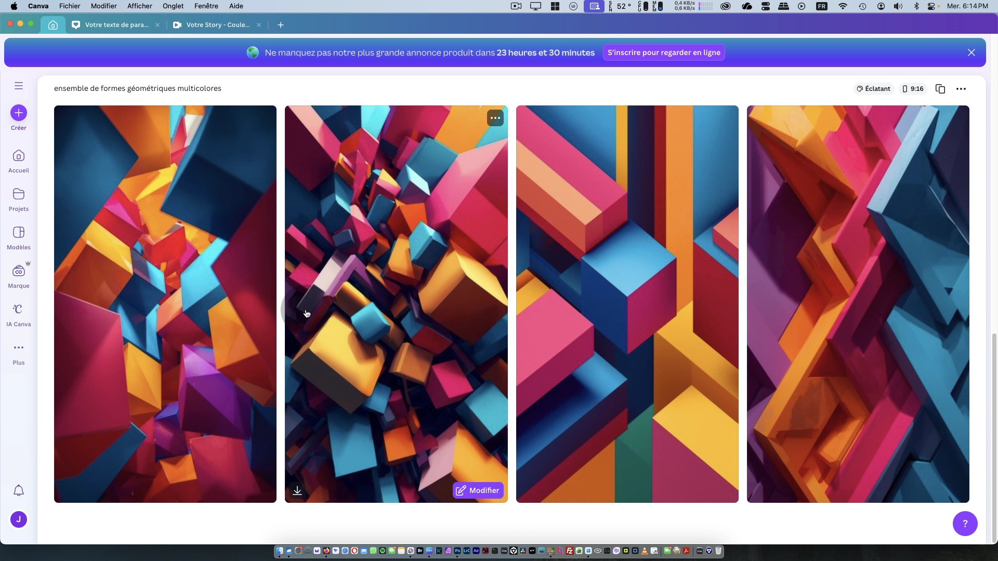Download the second generated image
998x561 pixels.
pyautogui.click(x=297, y=491)
